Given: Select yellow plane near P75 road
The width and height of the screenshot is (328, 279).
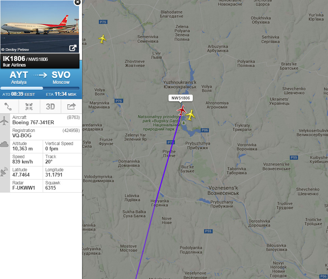Looking at the screenshot, I should tap(102, 39).
